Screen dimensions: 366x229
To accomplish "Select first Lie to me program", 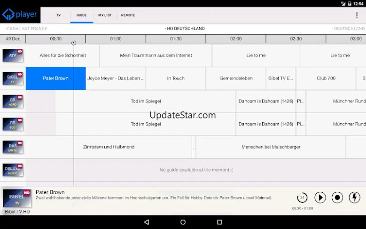I will coord(256,55).
